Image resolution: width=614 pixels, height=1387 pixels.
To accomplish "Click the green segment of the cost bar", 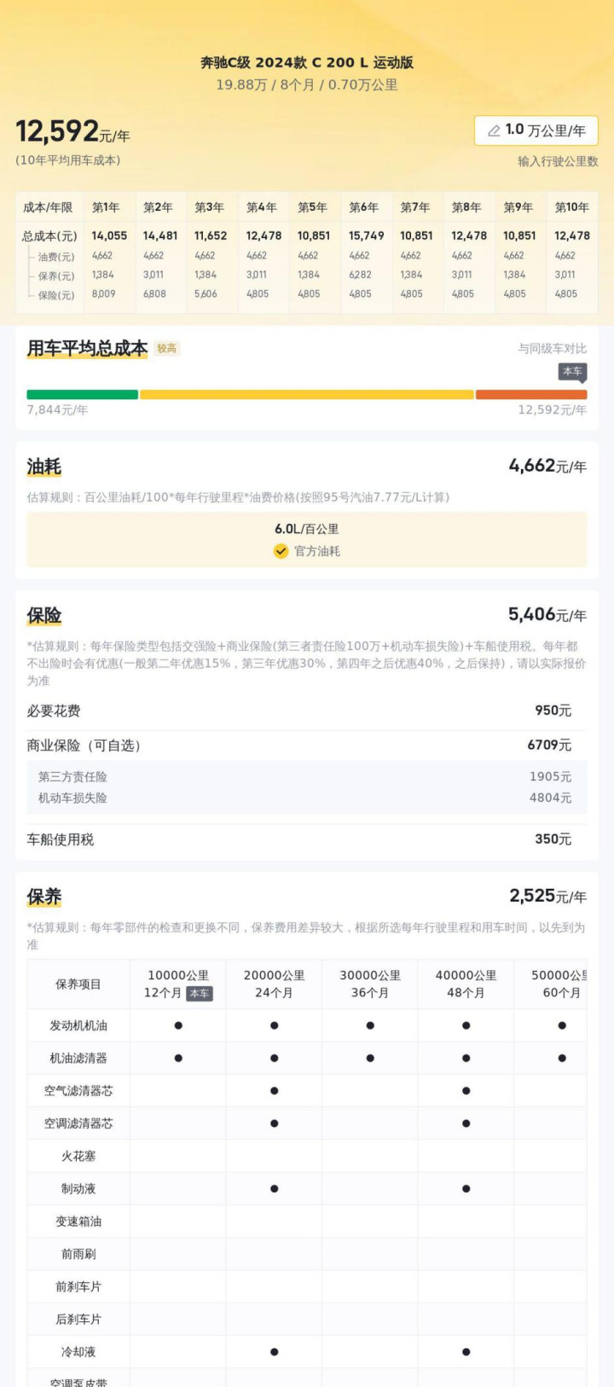I will pyautogui.click(x=83, y=395).
